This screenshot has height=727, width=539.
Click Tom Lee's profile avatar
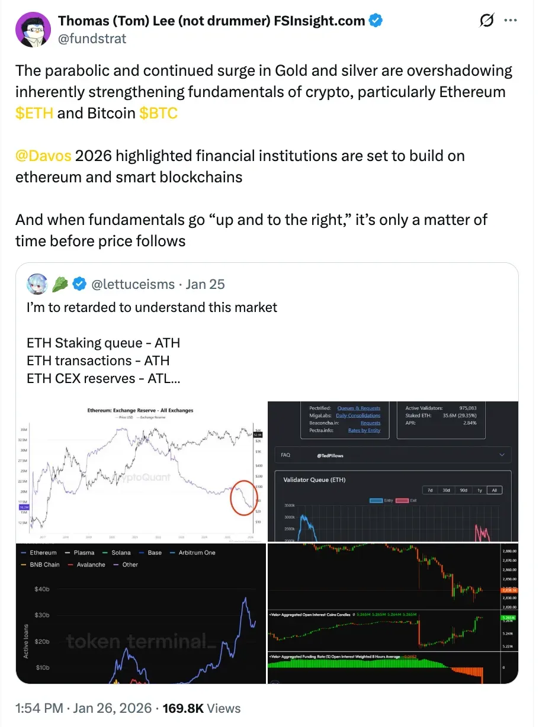pos(33,29)
